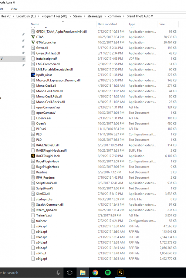Click Grand Theft Auto V breadcrumb

tap(140, 16)
